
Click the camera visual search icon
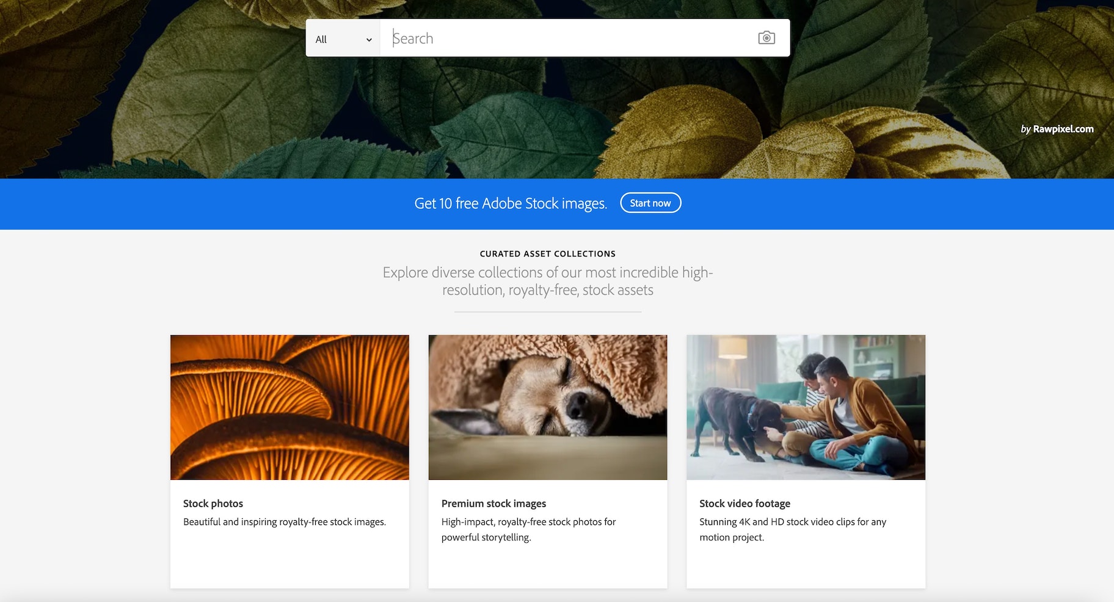(766, 38)
